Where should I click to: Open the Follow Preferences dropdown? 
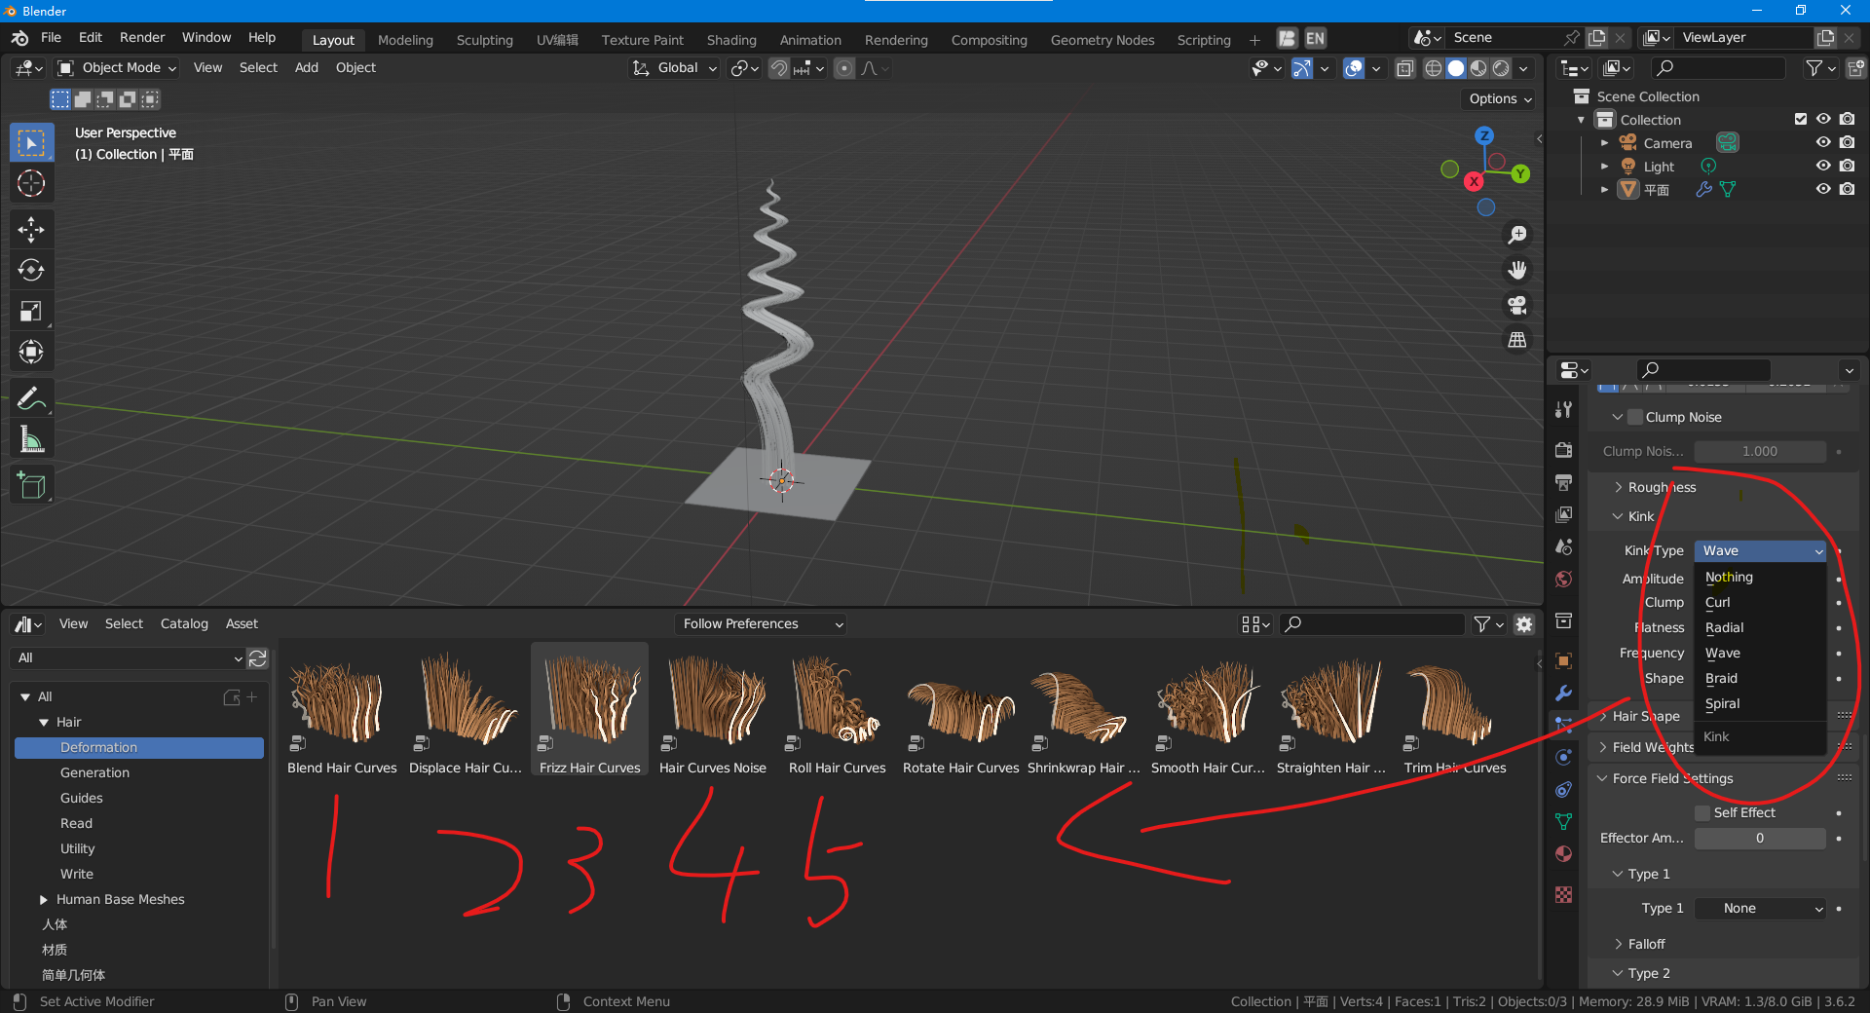click(761, 623)
